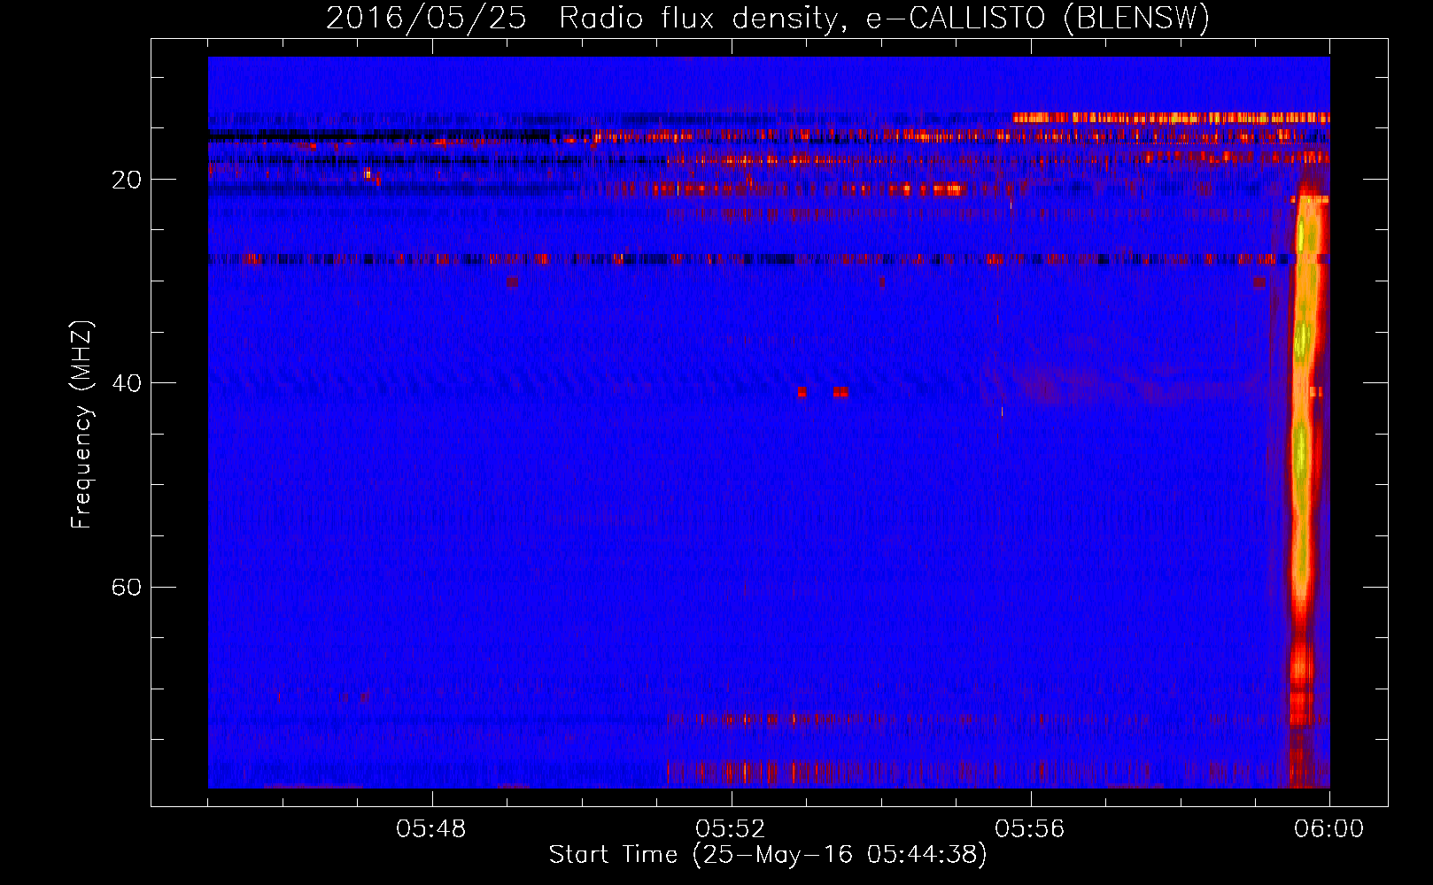Click the 60 frequency tick label
Image resolution: width=1433 pixels, height=885 pixels.
tap(127, 588)
